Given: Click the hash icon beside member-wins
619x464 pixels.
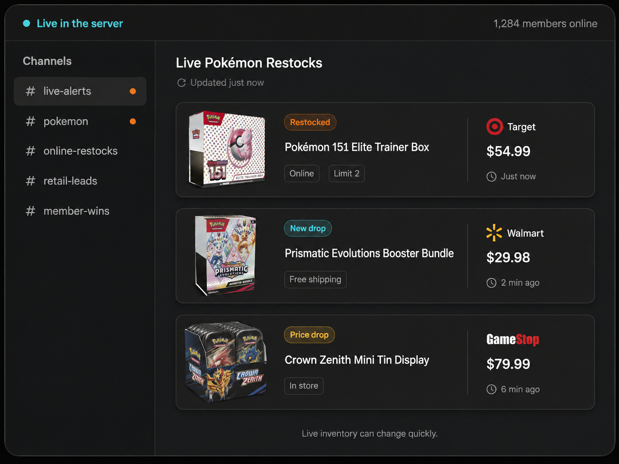Looking at the screenshot, I should click(30, 211).
